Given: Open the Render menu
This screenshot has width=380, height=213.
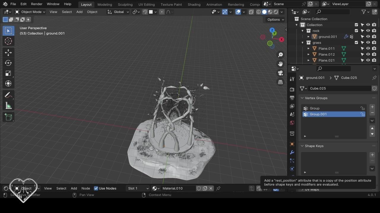Looking at the screenshot, I should pyautogui.click(x=37, y=4).
